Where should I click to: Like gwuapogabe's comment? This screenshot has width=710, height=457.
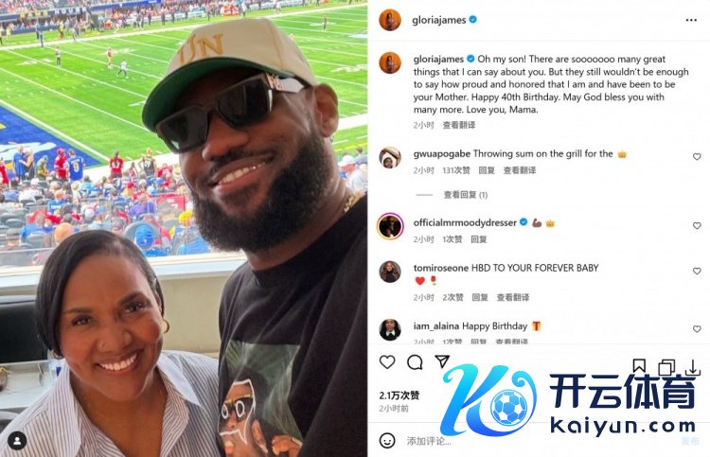point(697,156)
